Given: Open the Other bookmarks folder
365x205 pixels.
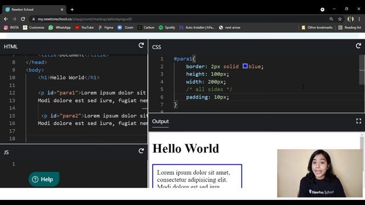Looking at the screenshot, I should tap(317, 27).
